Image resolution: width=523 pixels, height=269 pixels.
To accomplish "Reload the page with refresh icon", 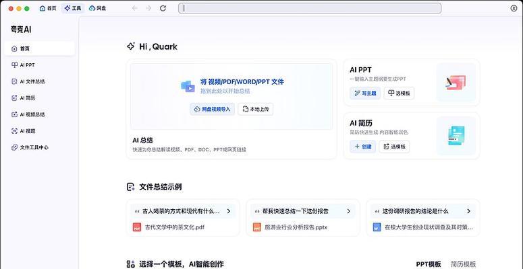I will [x=163, y=8].
